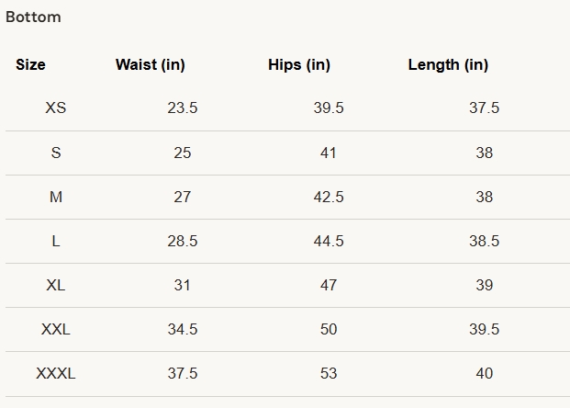570x408 pixels.
Task: Click the 34.5 waist value for XXL
Action: point(183,329)
